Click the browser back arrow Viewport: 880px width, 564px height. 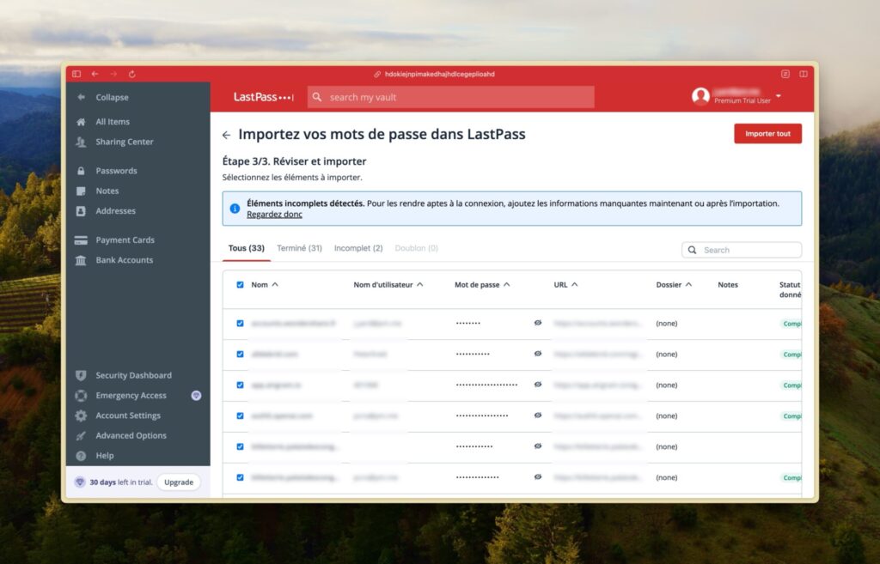pyautogui.click(x=95, y=74)
